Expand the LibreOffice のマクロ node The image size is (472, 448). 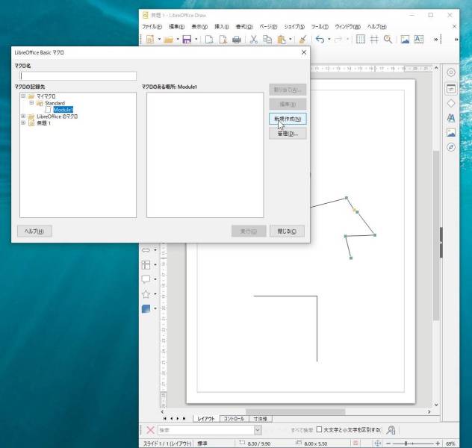pyautogui.click(x=23, y=116)
